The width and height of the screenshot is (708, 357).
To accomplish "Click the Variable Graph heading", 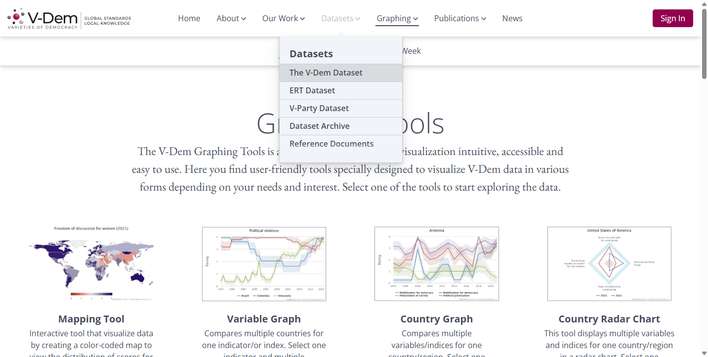I will click(264, 319).
